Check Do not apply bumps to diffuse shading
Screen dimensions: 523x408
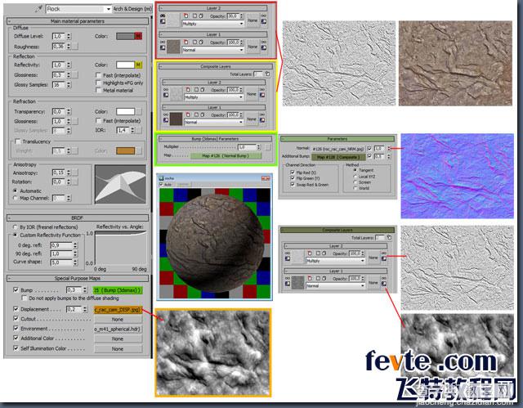[24, 298]
